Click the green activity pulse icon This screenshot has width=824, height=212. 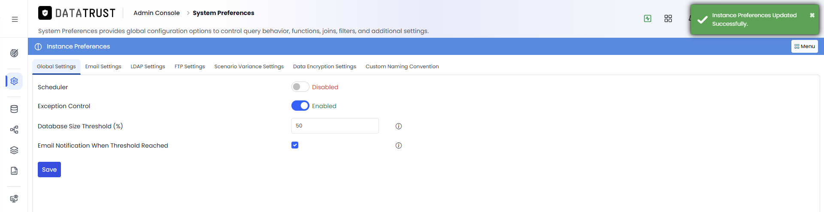tap(648, 18)
